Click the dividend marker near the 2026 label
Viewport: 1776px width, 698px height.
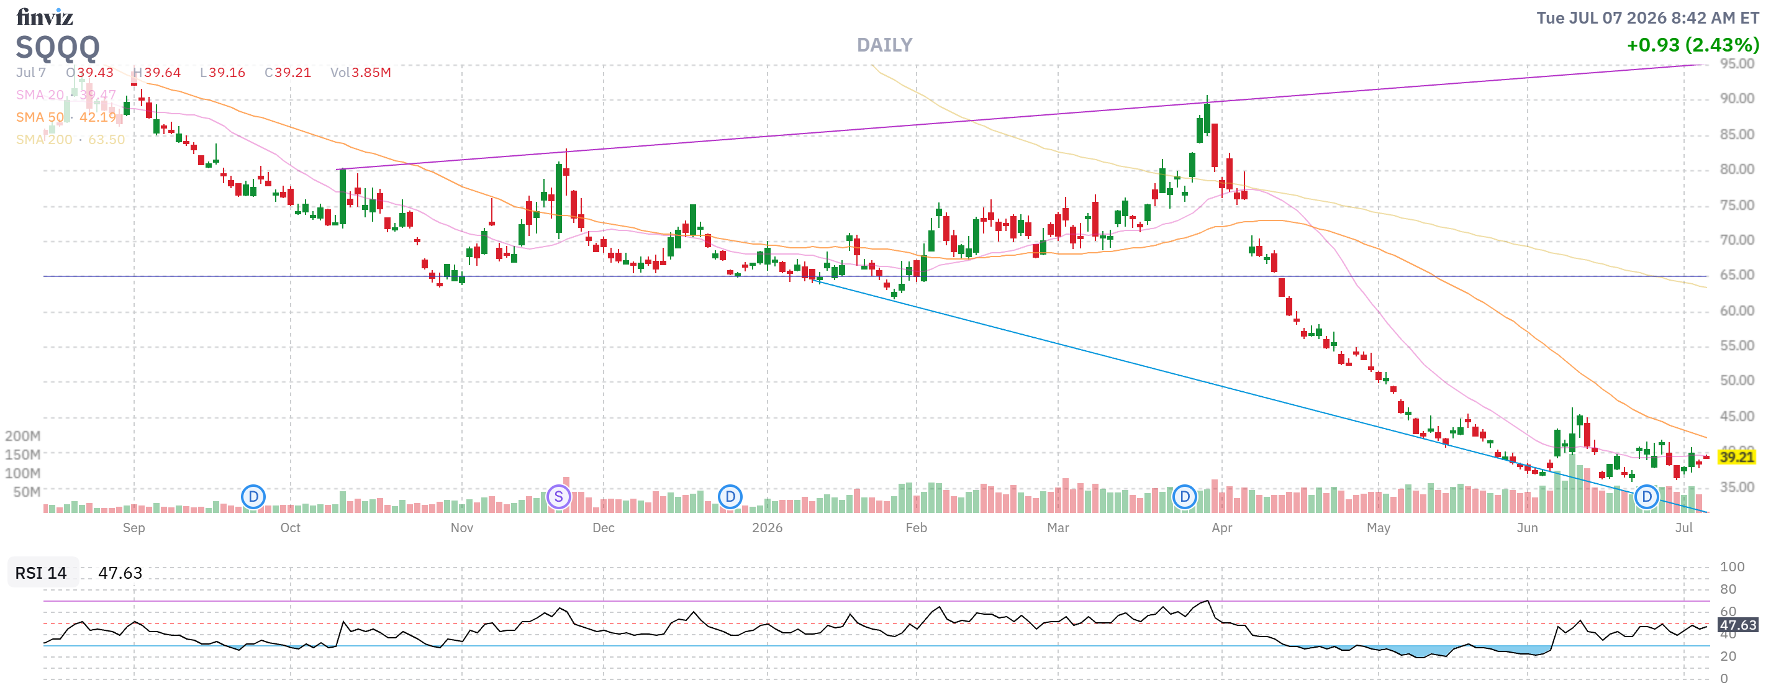click(730, 497)
